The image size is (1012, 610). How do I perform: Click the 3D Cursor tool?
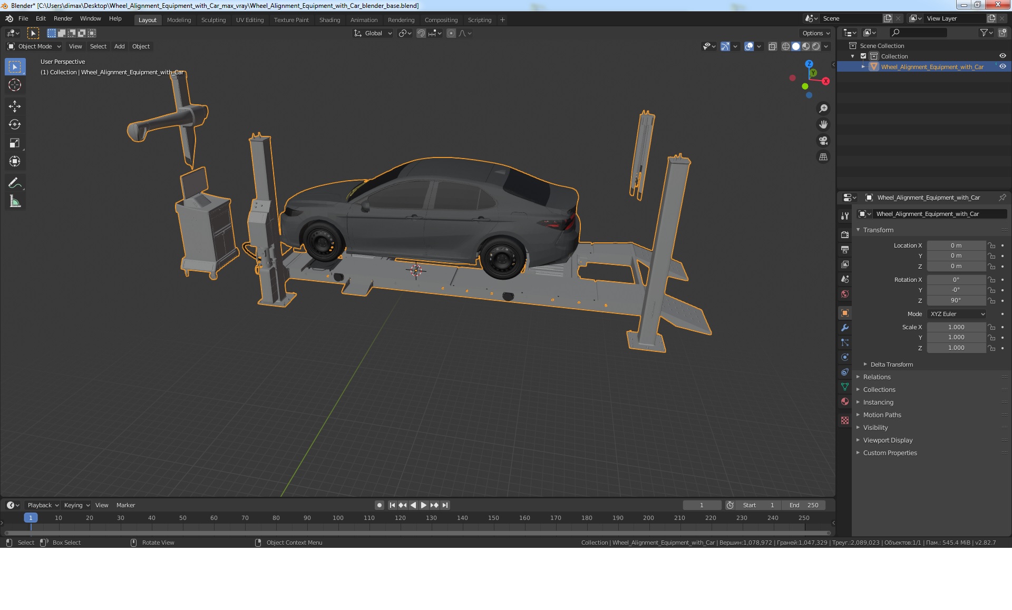pos(15,85)
